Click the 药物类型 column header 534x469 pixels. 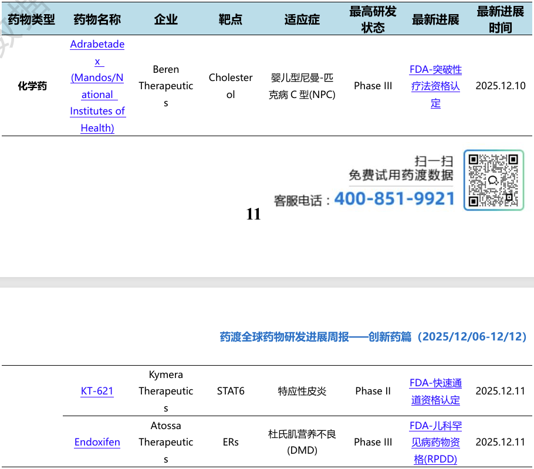coord(31,19)
